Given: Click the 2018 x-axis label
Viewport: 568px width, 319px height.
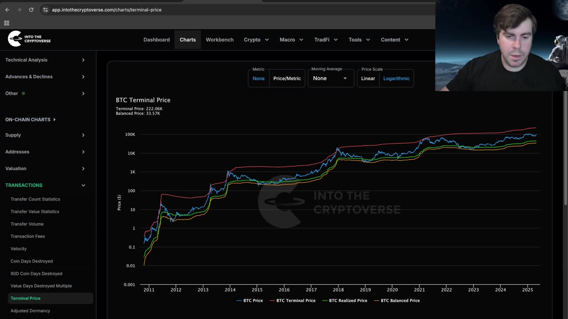Looking at the screenshot, I should tap(338, 290).
